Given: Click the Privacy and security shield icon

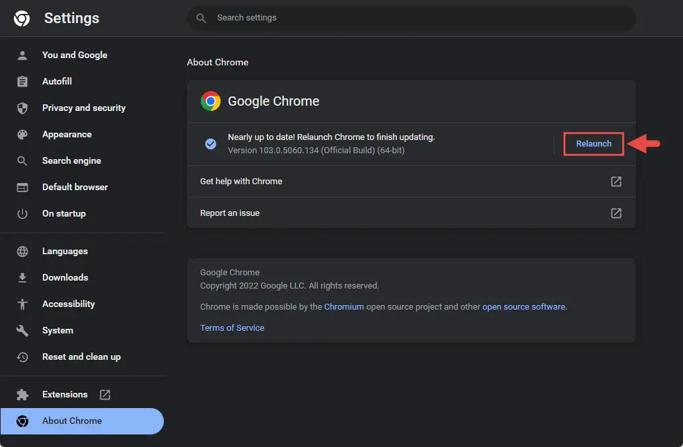Looking at the screenshot, I should (x=22, y=108).
